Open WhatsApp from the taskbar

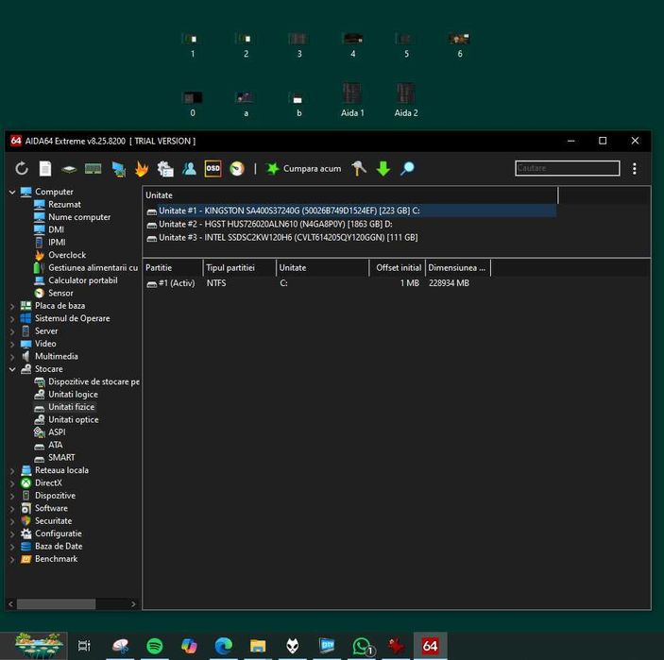[x=362, y=646]
